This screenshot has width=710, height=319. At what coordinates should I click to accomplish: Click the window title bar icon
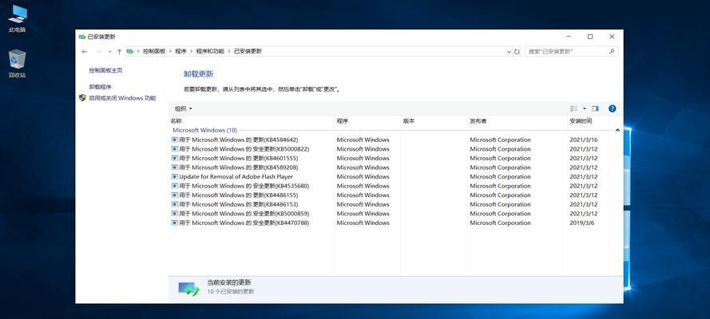tap(82, 37)
